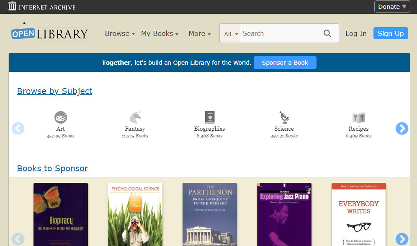Click the '49,741 Books' count
The height and width of the screenshot is (246, 417).
point(284,136)
